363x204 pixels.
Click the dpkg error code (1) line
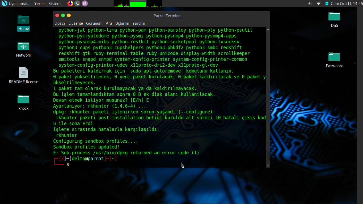pos(126,153)
